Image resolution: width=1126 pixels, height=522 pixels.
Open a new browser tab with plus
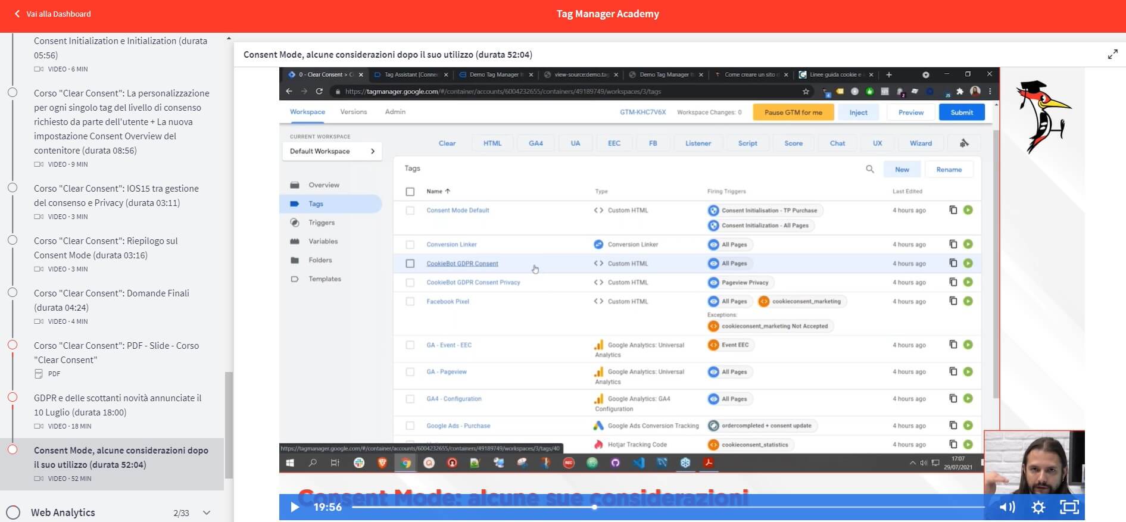[x=889, y=74]
